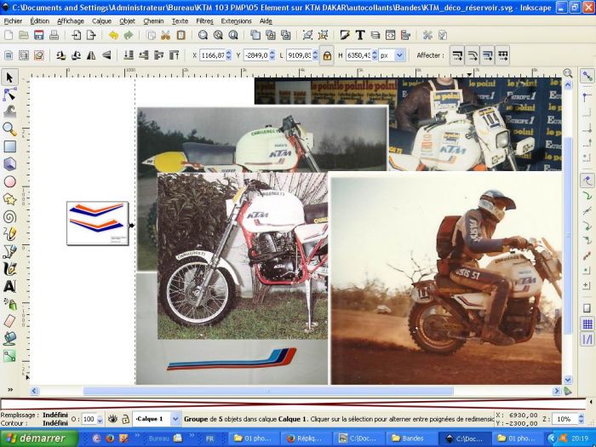Click the X position input field

tap(213, 54)
